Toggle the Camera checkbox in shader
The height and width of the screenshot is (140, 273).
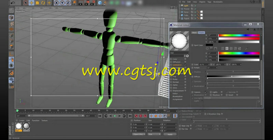click(x=206, y=92)
